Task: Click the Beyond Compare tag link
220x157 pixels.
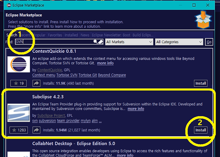Action: (112, 75)
